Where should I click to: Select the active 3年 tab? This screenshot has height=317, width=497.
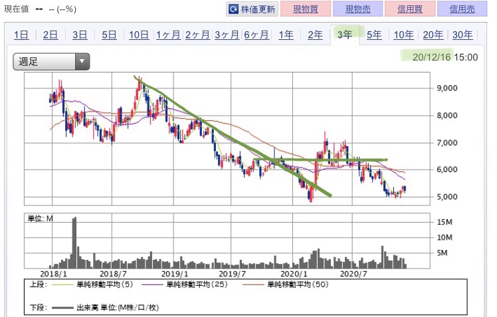tap(345, 35)
